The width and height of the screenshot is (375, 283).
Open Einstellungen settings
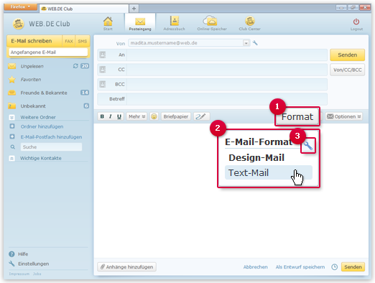point(34,264)
